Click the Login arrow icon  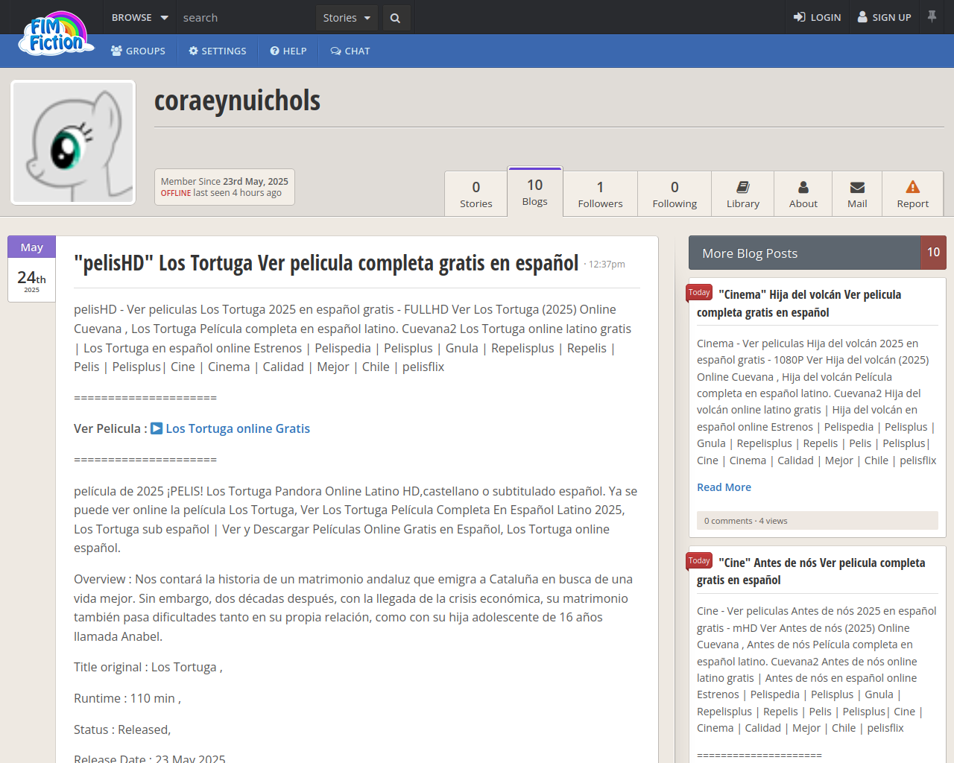click(799, 17)
